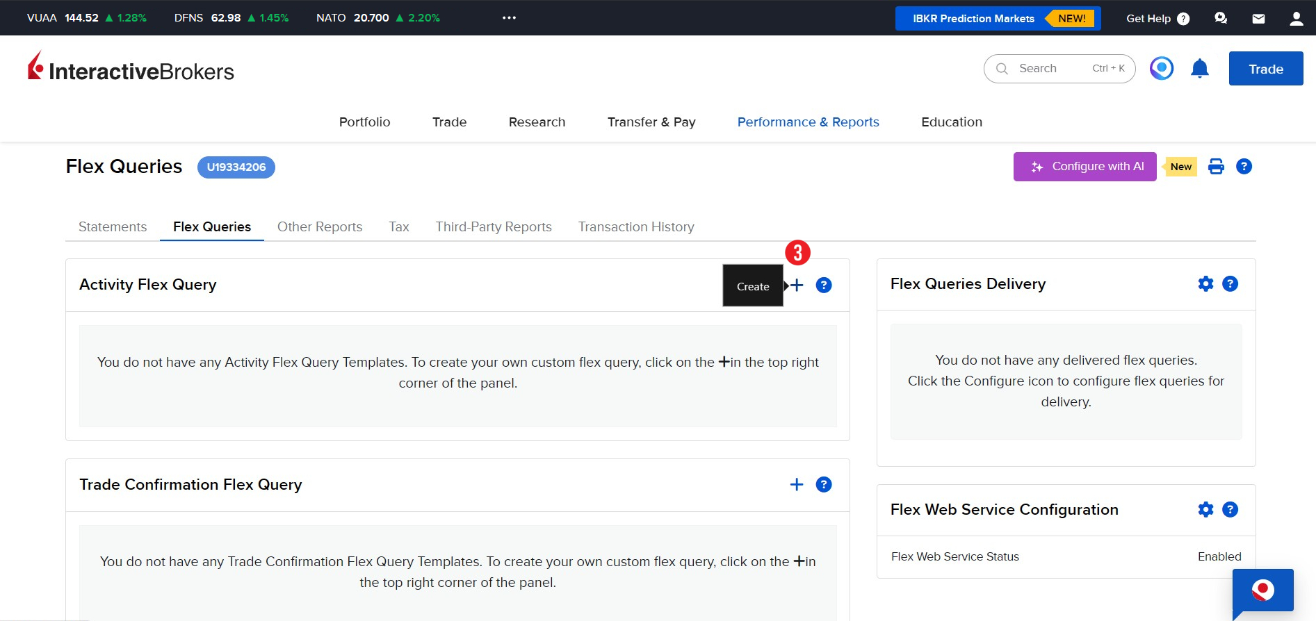Screen dimensions: 1316x621
Task: Open help for Flex Queries Delivery
Action: [1230, 283]
